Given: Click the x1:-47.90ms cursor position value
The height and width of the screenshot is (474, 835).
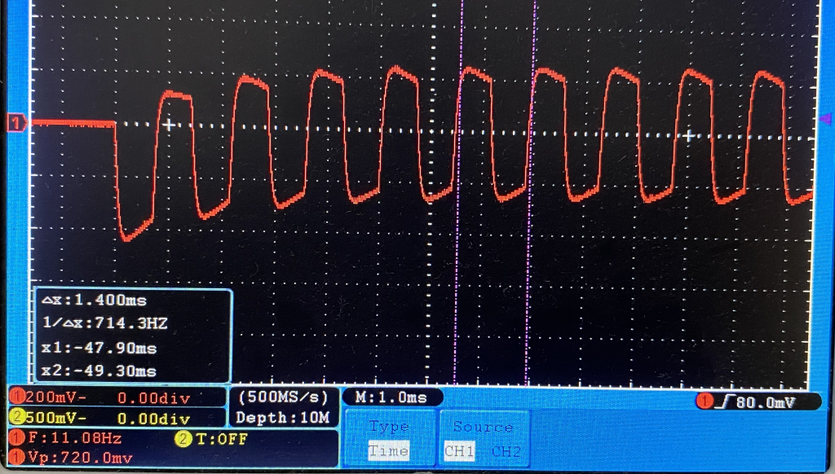Looking at the screenshot, I should 98,348.
